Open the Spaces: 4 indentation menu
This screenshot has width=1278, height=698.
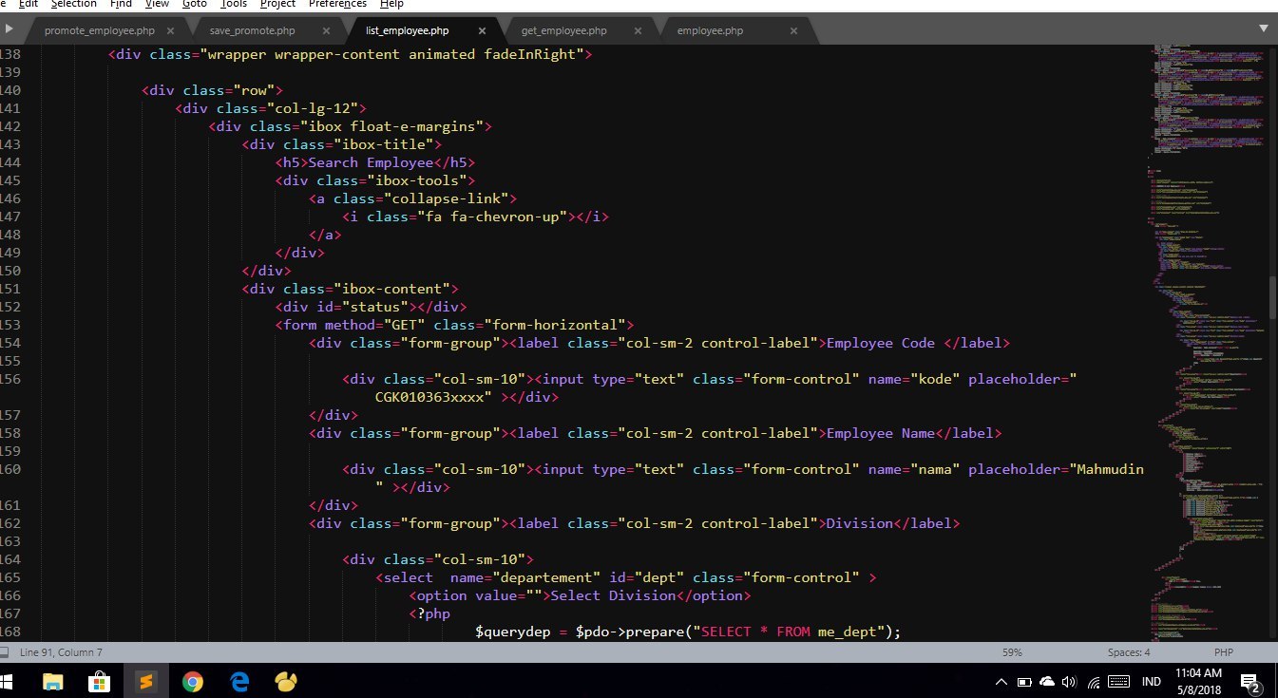1128,652
